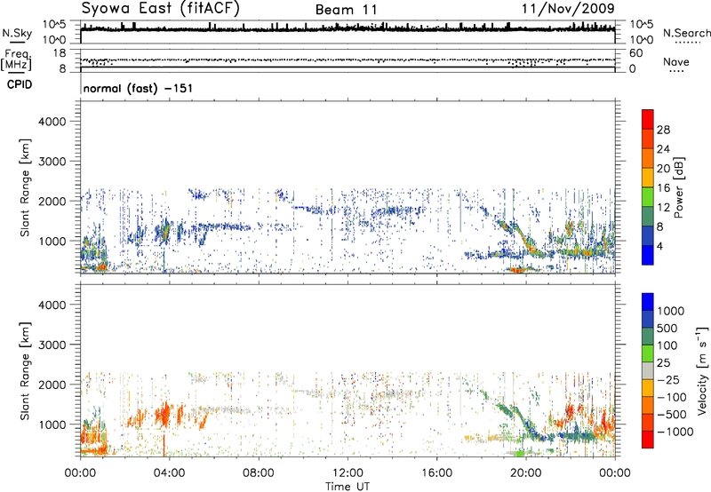Click the '1000' value on Velocity colorbar
Screen dimensions: 711x492
pyautogui.click(x=671, y=311)
